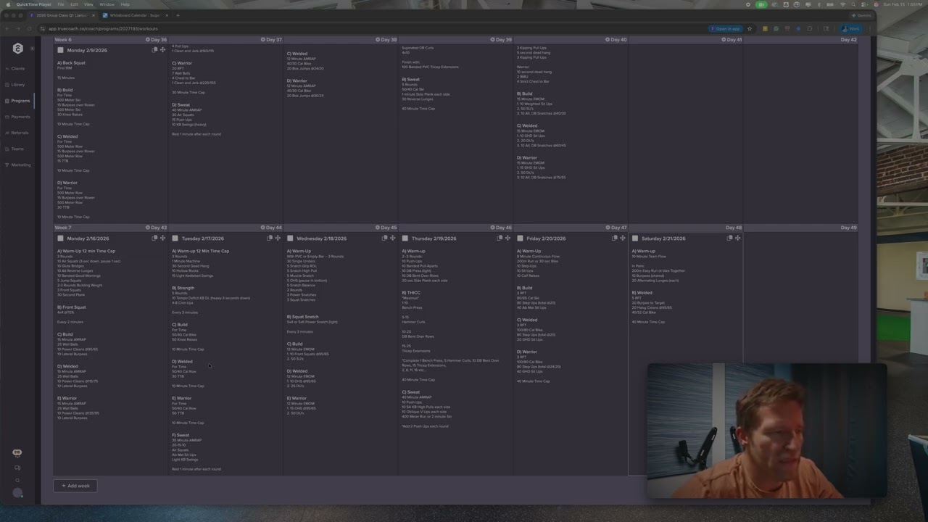Open the Work profile menu

click(851, 29)
